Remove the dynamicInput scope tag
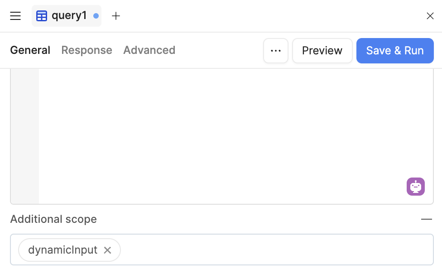The image size is (442, 269). coord(107,250)
